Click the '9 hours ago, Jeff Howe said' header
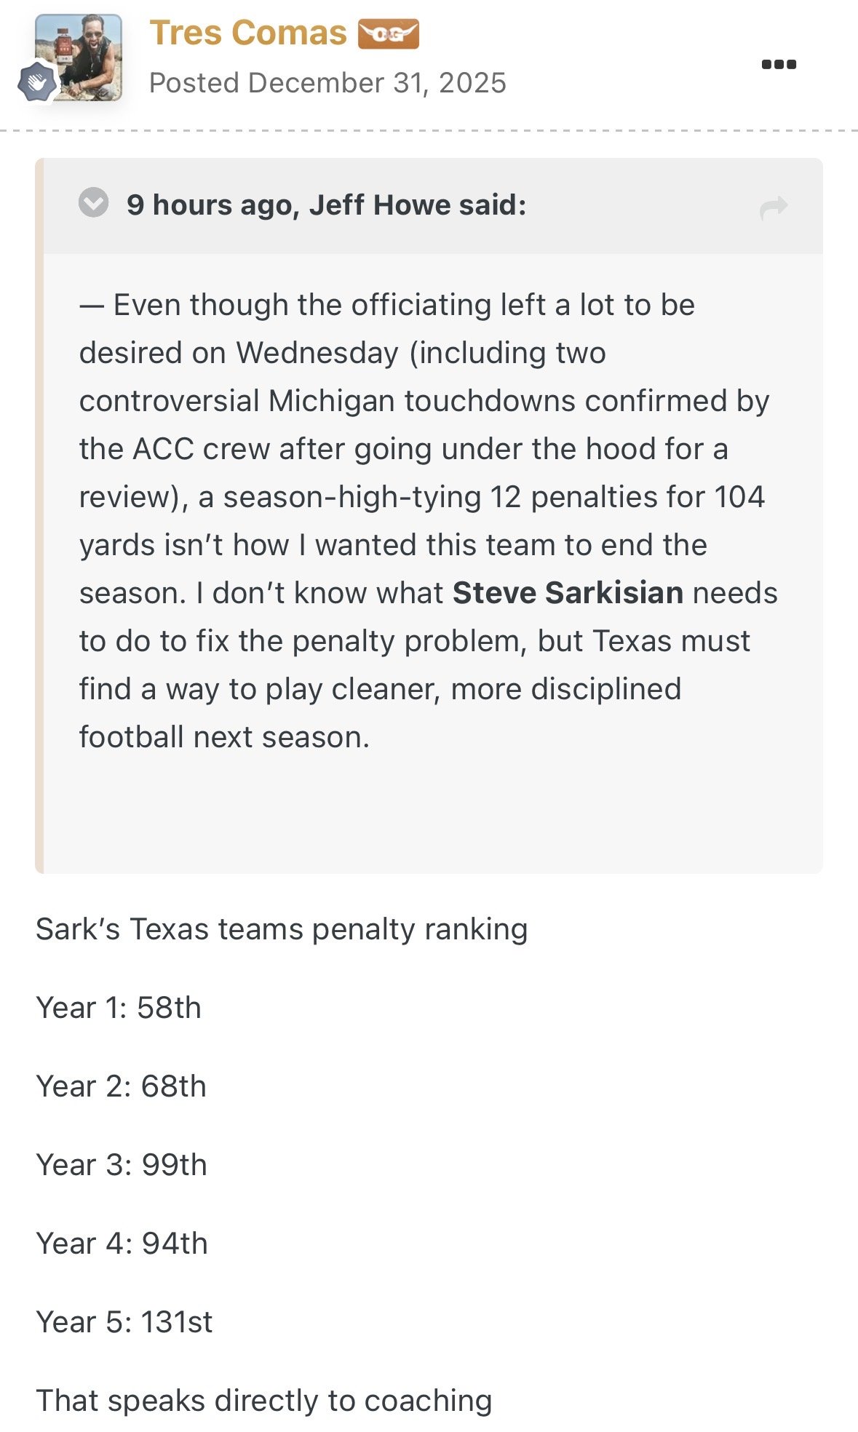 [326, 205]
